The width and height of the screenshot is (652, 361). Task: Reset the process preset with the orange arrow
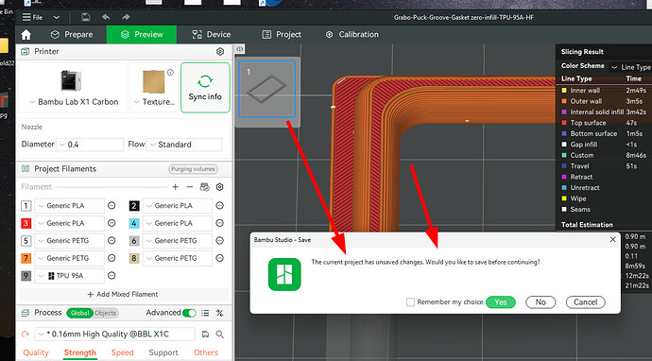tap(26, 334)
